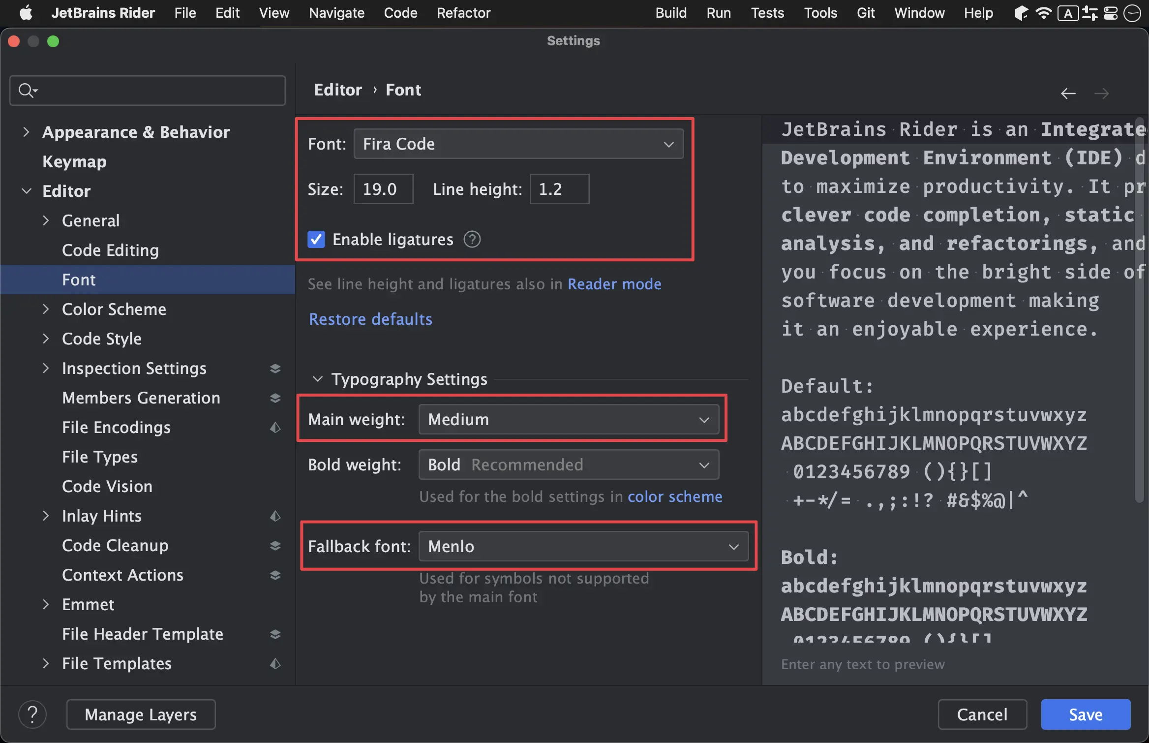
Task: Click the Manage Layers button
Action: pyautogui.click(x=141, y=714)
